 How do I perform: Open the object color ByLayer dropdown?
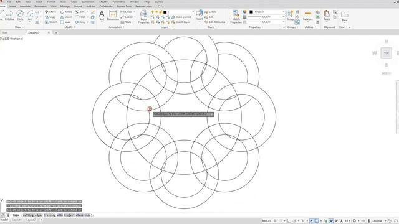[x=284, y=12]
